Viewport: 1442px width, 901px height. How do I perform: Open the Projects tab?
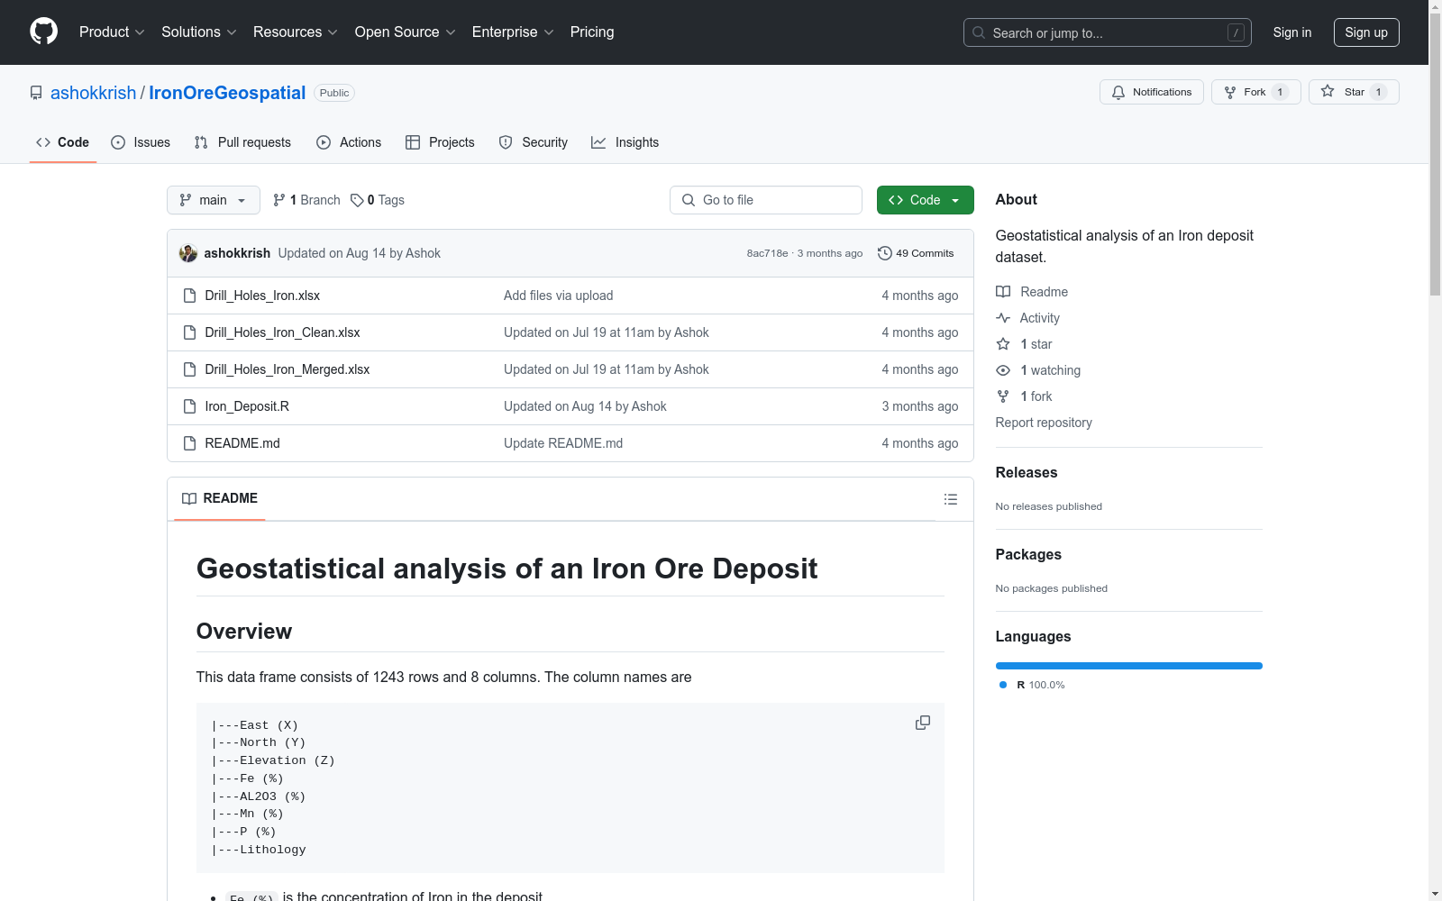click(x=440, y=142)
